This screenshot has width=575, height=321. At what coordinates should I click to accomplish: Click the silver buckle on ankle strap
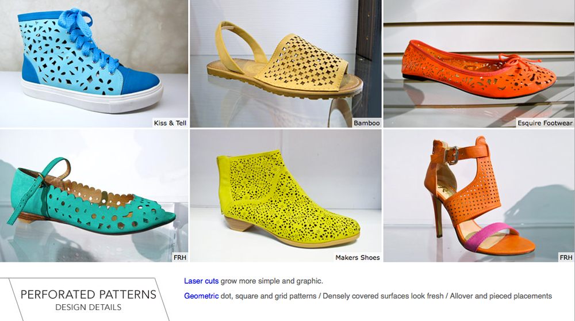(x=451, y=155)
